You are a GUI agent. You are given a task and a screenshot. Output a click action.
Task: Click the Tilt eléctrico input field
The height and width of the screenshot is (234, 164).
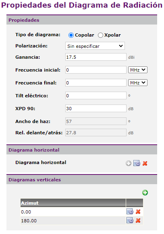coord(96,96)
